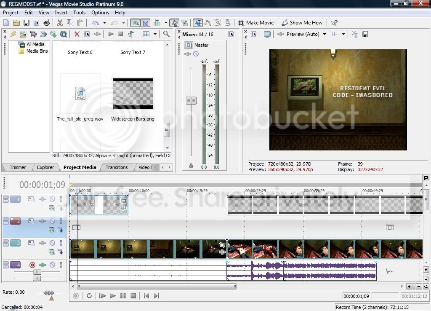Remove selected media with red X icon
Screen dimensions: 431x311
click(77, 34)
